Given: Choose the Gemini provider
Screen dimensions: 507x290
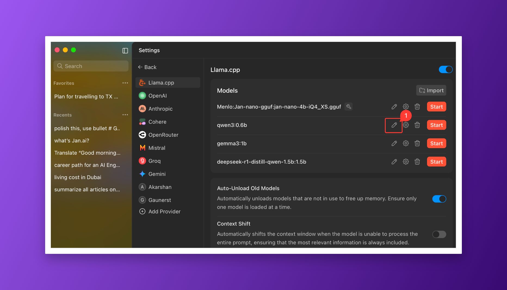Looking at the screenshot, I should (x=168, y=174).
